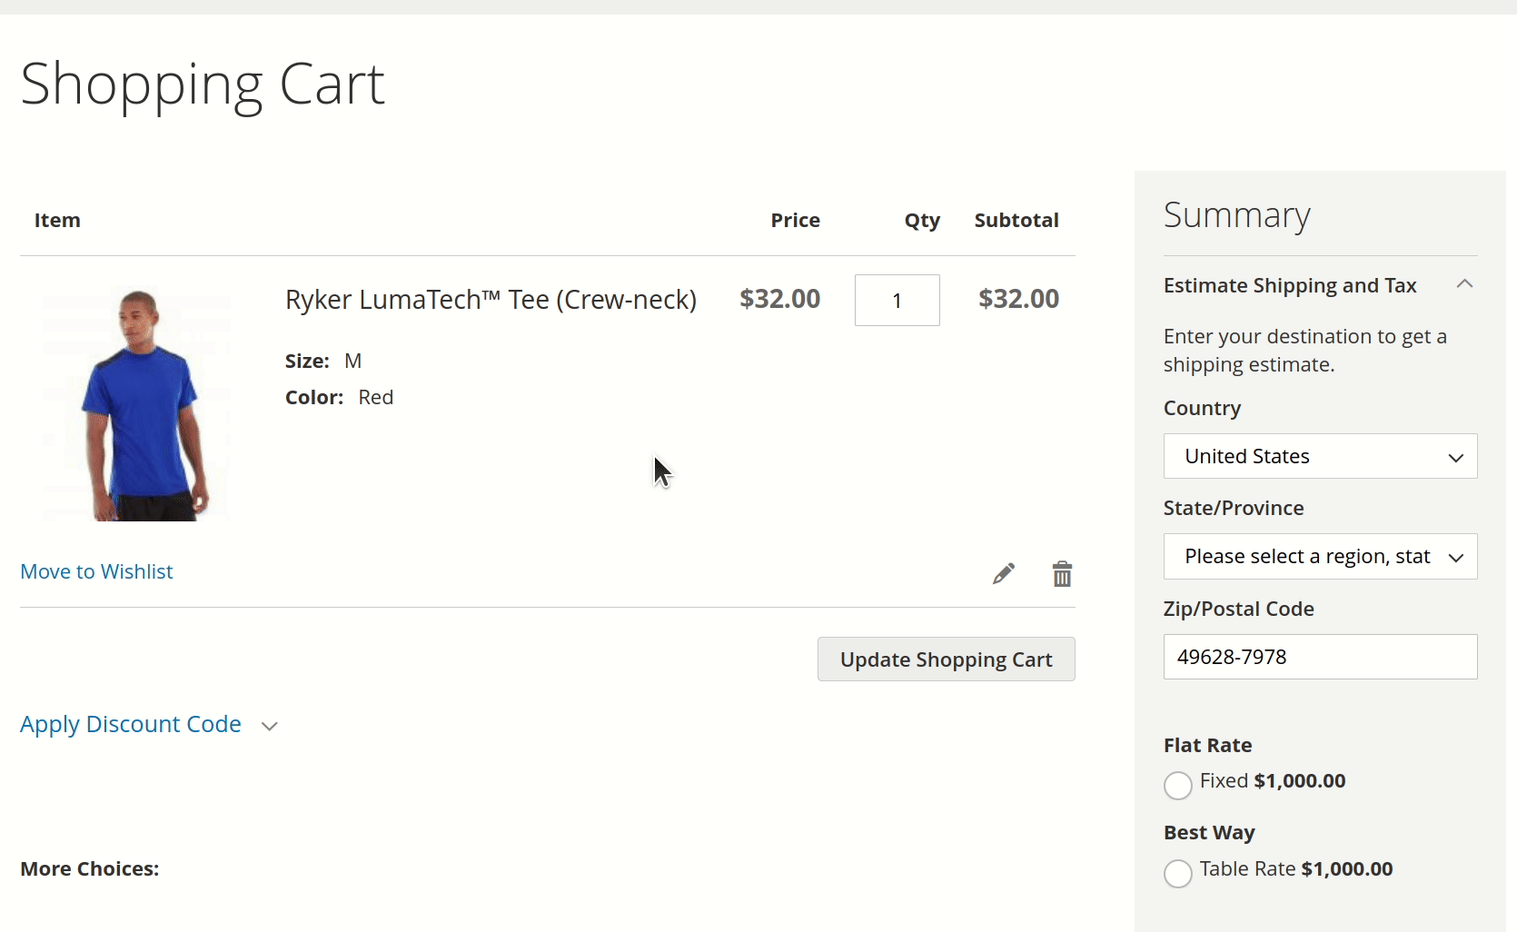1517x932 pixels.
Task: Click the Country field label
Action: [1202, 409]
